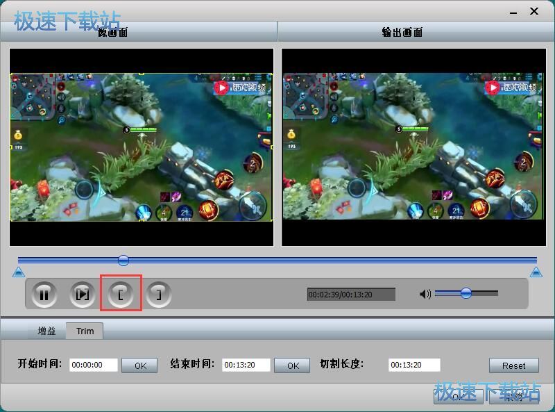Pause video playback
555x412 pixels.
44,295
